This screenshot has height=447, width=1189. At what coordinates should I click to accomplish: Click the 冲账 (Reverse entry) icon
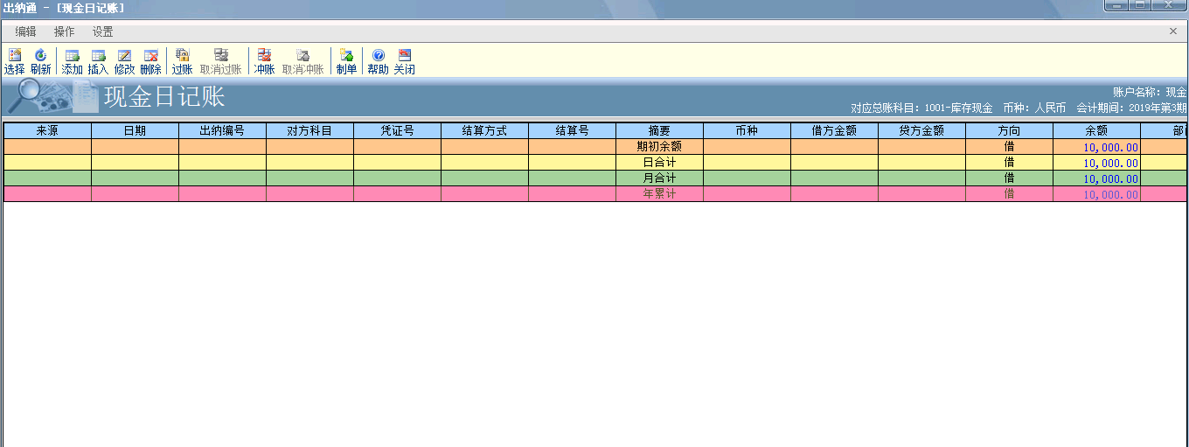pyautogui.click(x=264, y=60)
